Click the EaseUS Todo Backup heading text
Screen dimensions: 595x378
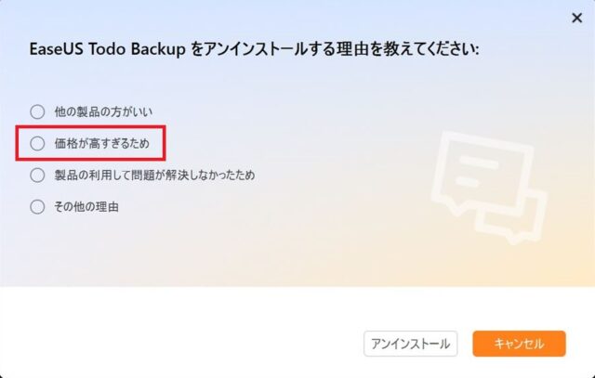click(x=108, y=49)
